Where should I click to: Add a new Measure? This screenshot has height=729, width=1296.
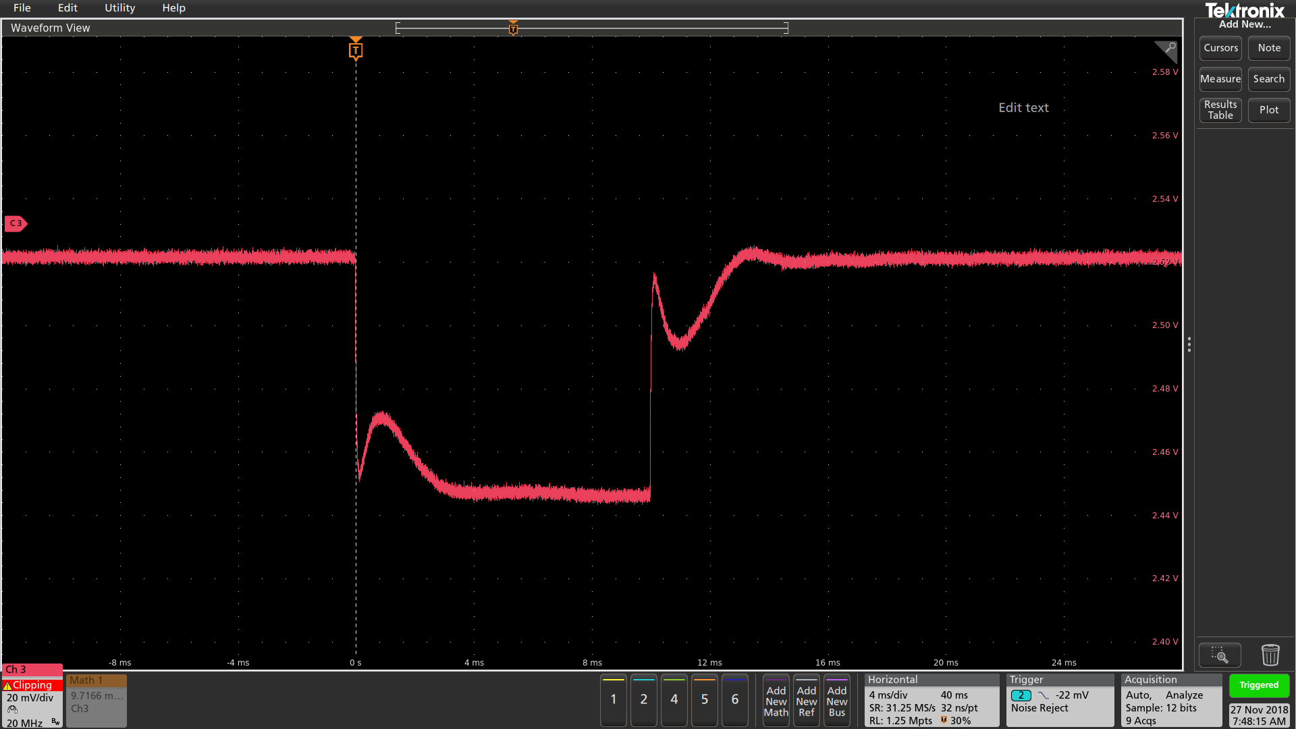[x=1220, y=79]
